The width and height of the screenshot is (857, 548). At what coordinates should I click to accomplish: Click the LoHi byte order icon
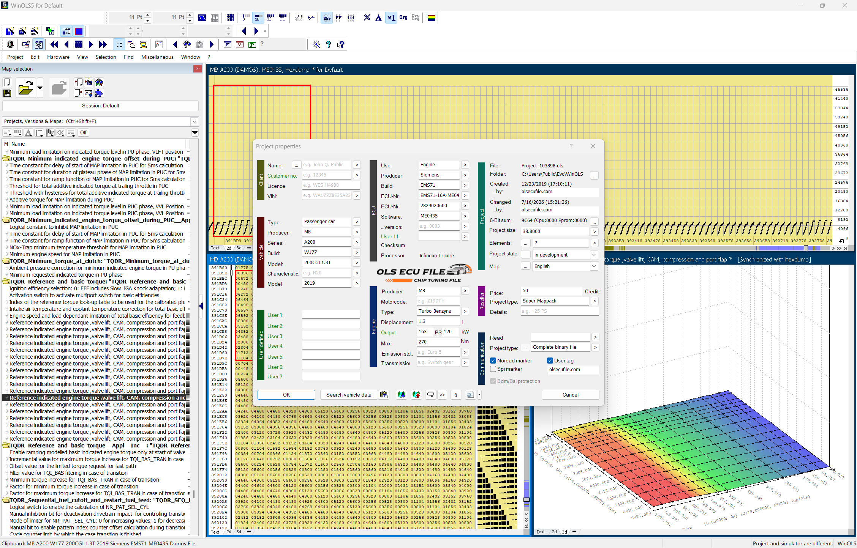tap(299, 18)
